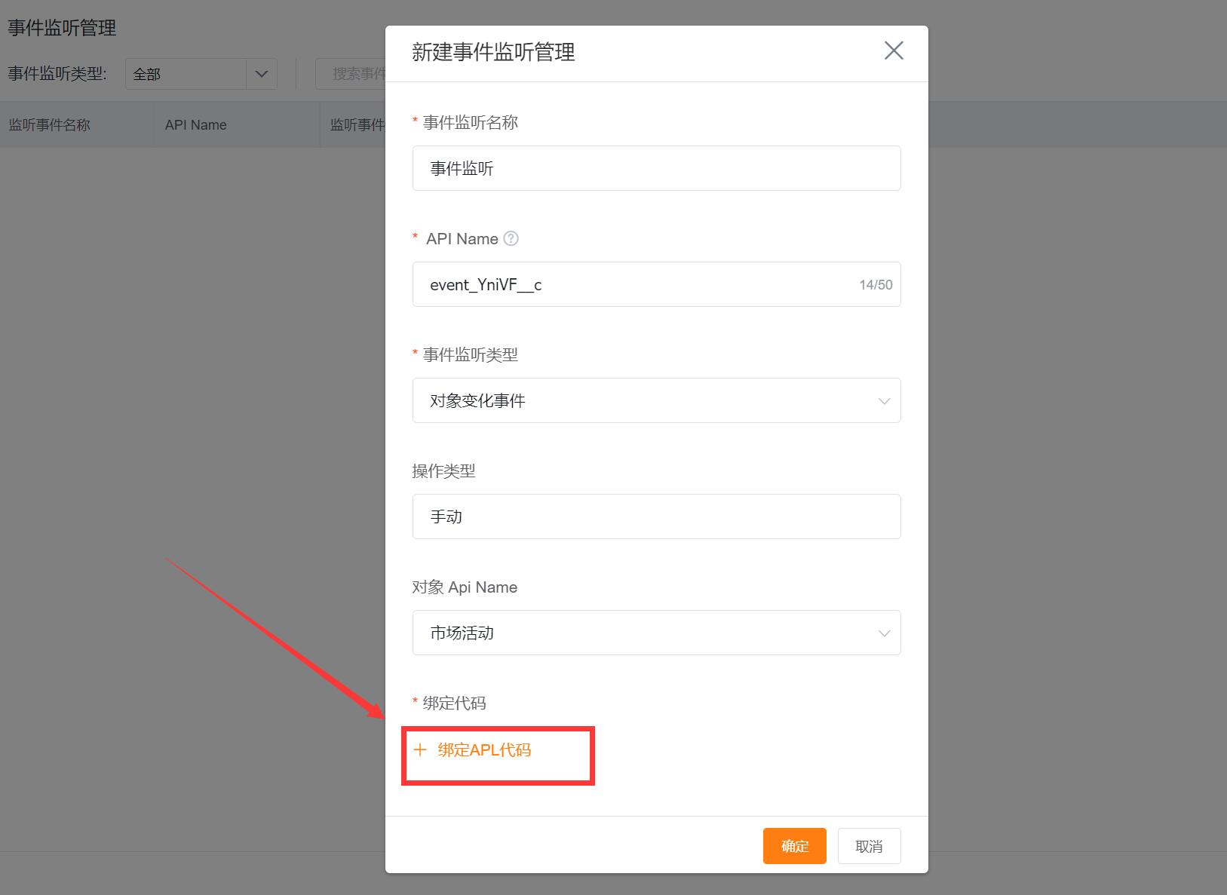Screen dimensions: 1227x895
Task: Click the 14/50 character counter
Action: 876,285
